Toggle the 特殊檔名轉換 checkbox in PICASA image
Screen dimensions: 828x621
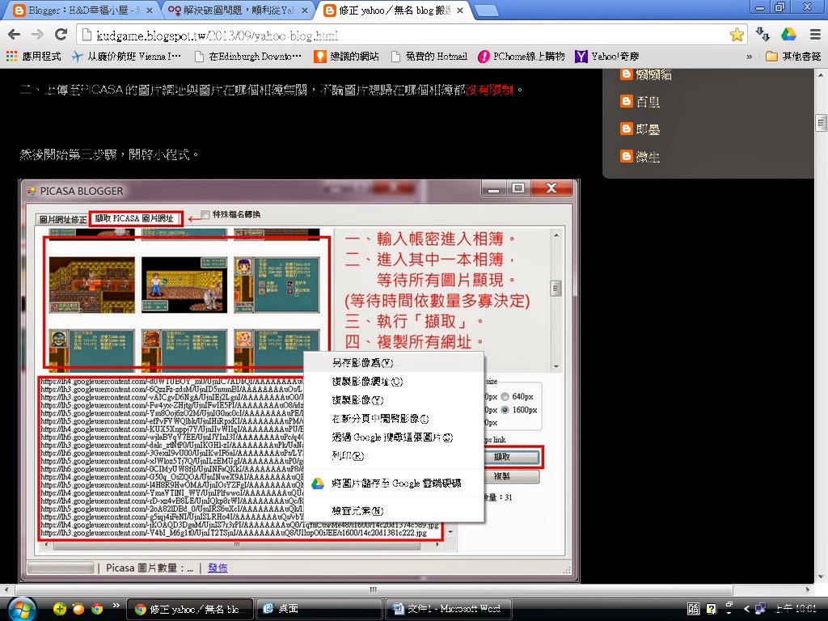point(205,214)
